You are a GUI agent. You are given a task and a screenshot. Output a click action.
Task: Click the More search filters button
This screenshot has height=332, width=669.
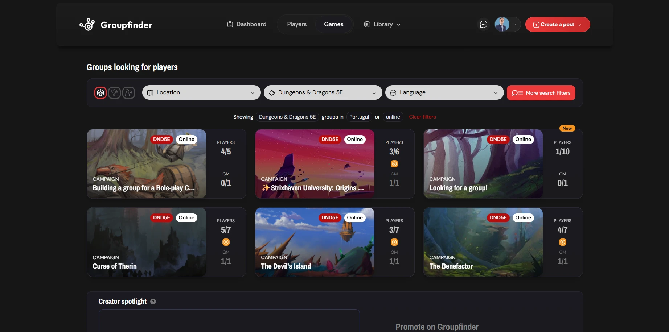[541, 93]
